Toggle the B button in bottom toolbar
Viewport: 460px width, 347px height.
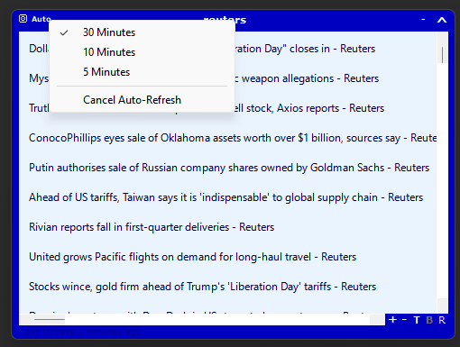click(x=429, y=320)
